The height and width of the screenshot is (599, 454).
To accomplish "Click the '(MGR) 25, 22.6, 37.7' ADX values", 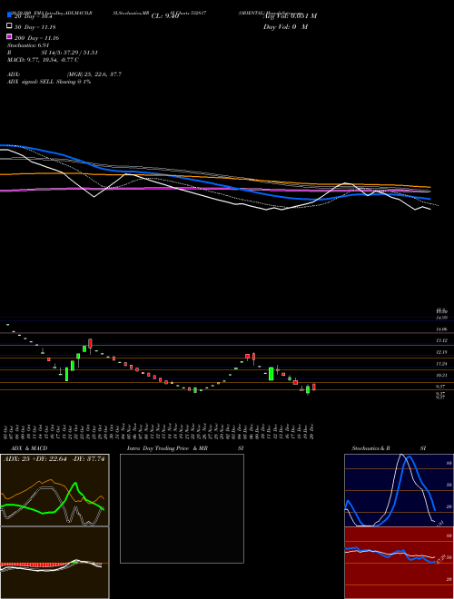I will coord(94,74).
